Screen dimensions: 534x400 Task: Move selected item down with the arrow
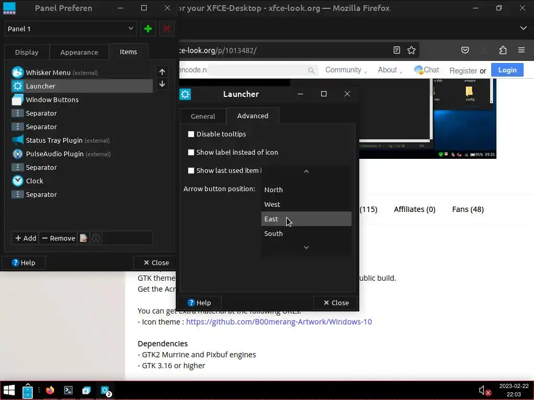[x=162, y=84]
